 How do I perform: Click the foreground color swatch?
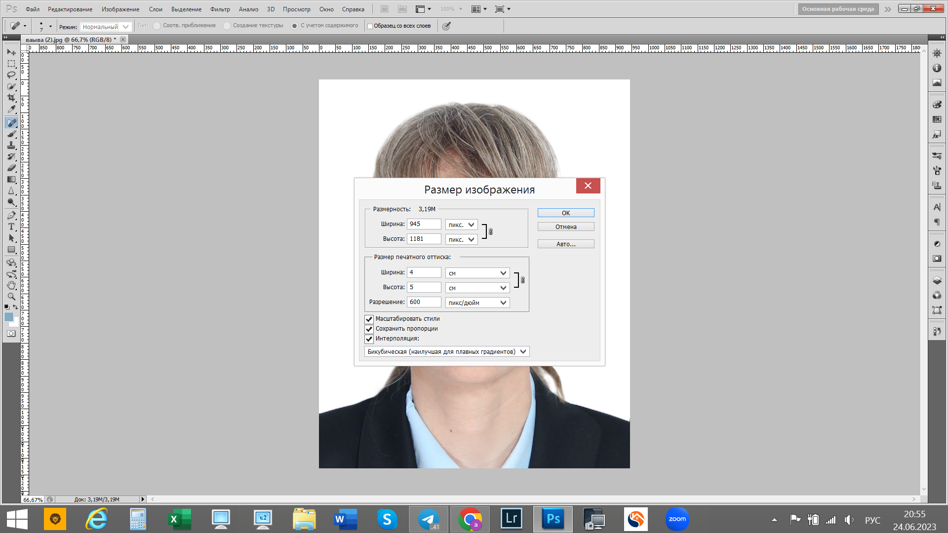click(8, 317)
